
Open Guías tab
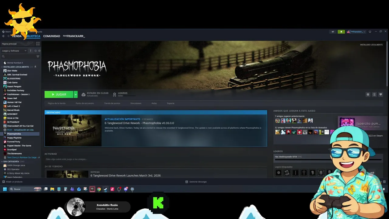154,103
